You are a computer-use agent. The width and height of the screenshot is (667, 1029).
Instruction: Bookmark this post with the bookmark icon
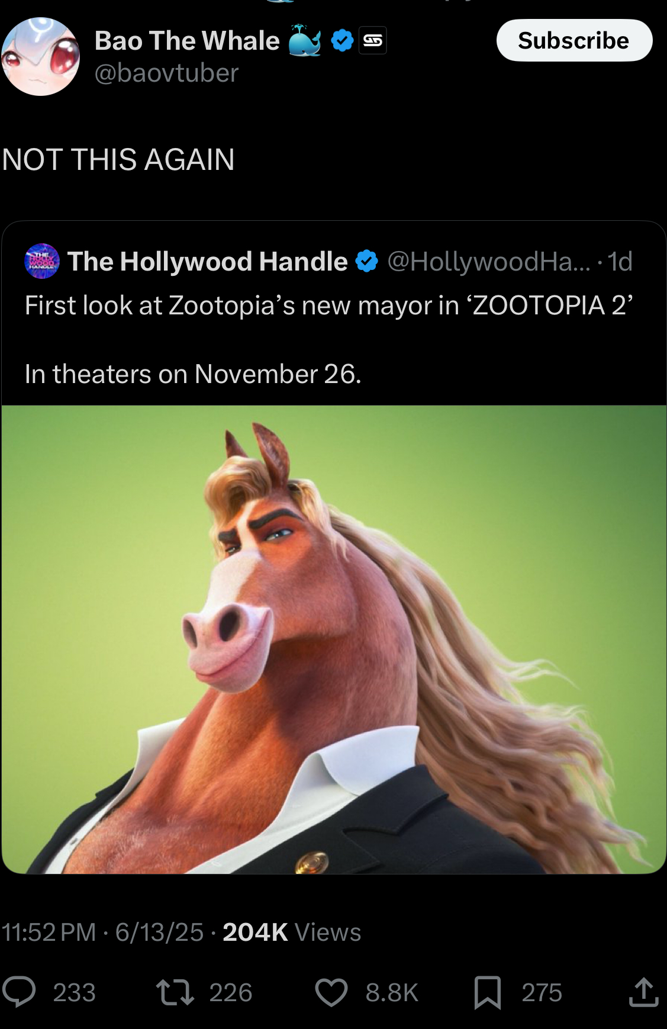[x=488, y=992]
